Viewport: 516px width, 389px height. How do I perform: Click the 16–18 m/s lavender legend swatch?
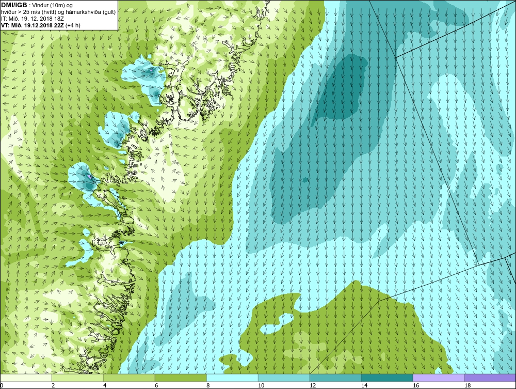click(439, 378)
